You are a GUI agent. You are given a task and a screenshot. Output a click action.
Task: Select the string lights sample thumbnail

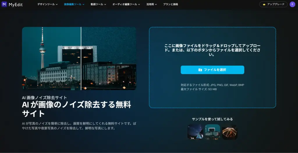point(230,132)
